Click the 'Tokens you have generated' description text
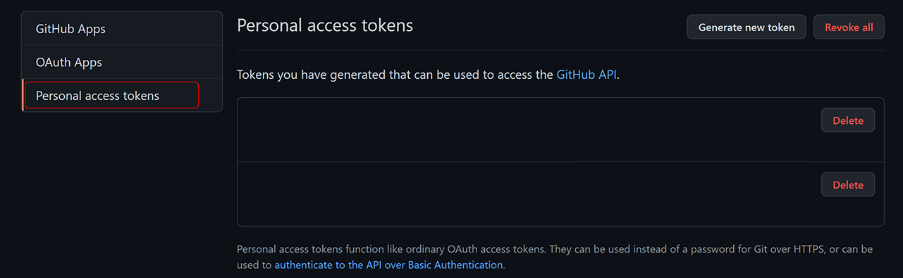 click(x=395, y=75)
